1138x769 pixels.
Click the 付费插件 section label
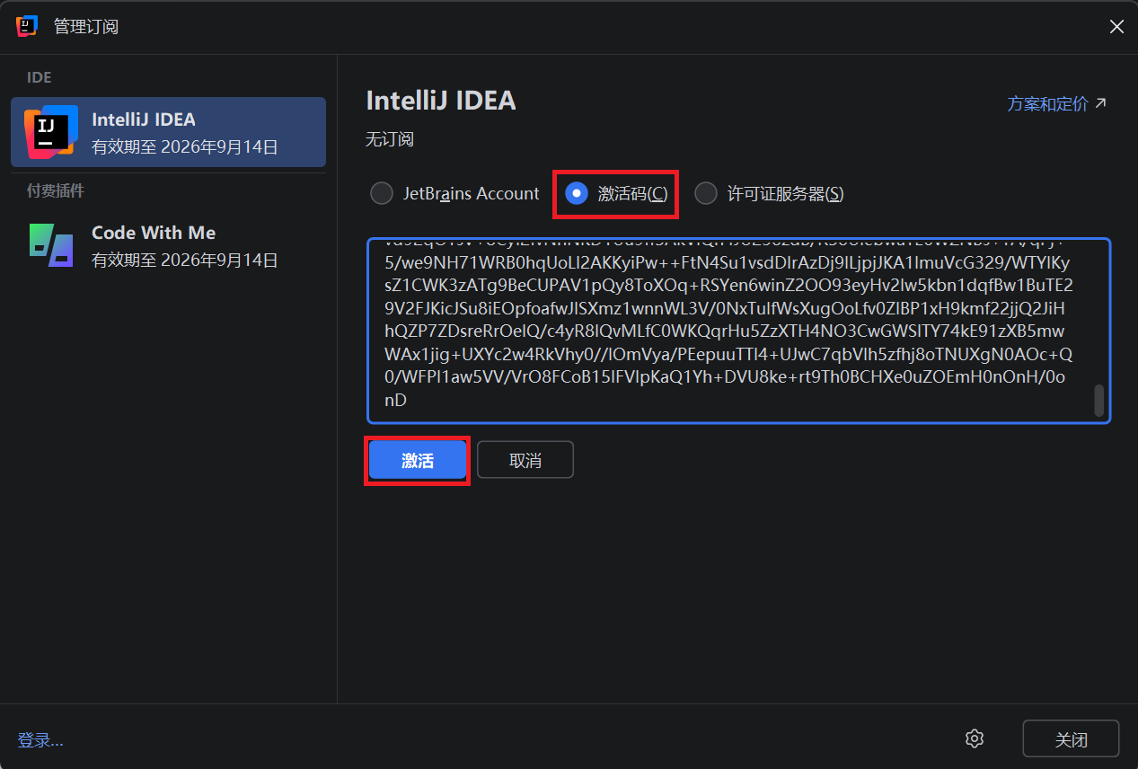(x=56, y=190)
